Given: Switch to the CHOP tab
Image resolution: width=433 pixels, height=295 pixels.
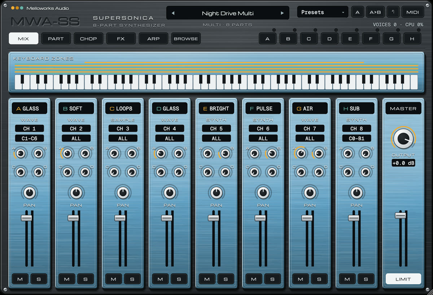Looking at the screenshot, I should 88,39.
